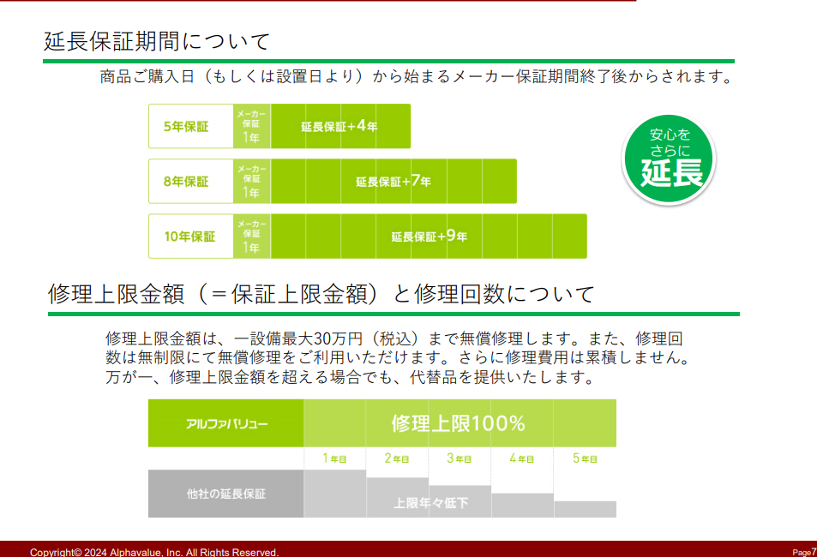The width and height of the screenshot is (817, 557).
Task: Click the 延長保証+4年 green bar
Action: pyautogui.click(x=340, y=127)
